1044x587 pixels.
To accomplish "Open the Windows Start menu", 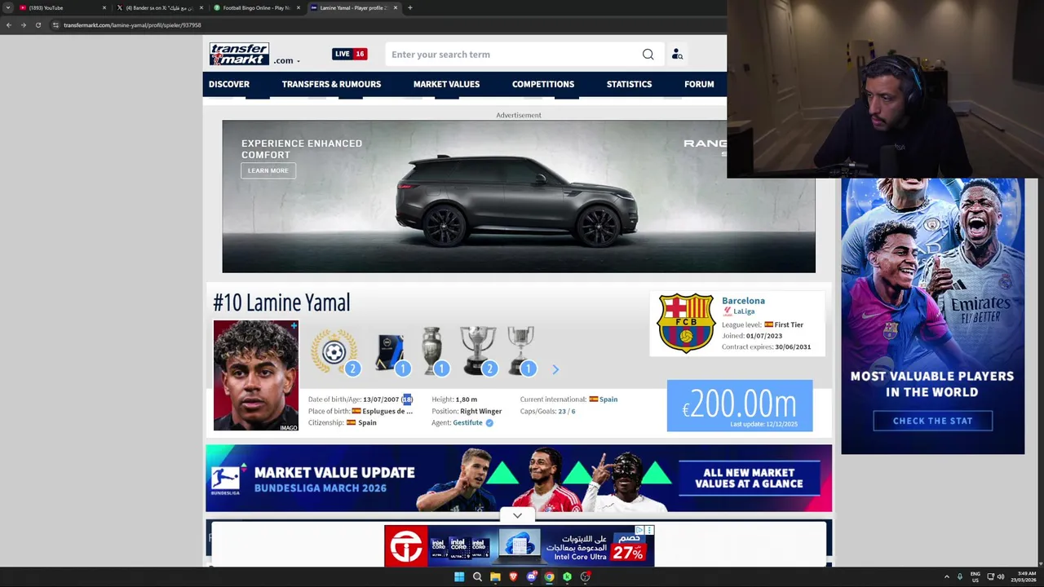I will 459,576.
